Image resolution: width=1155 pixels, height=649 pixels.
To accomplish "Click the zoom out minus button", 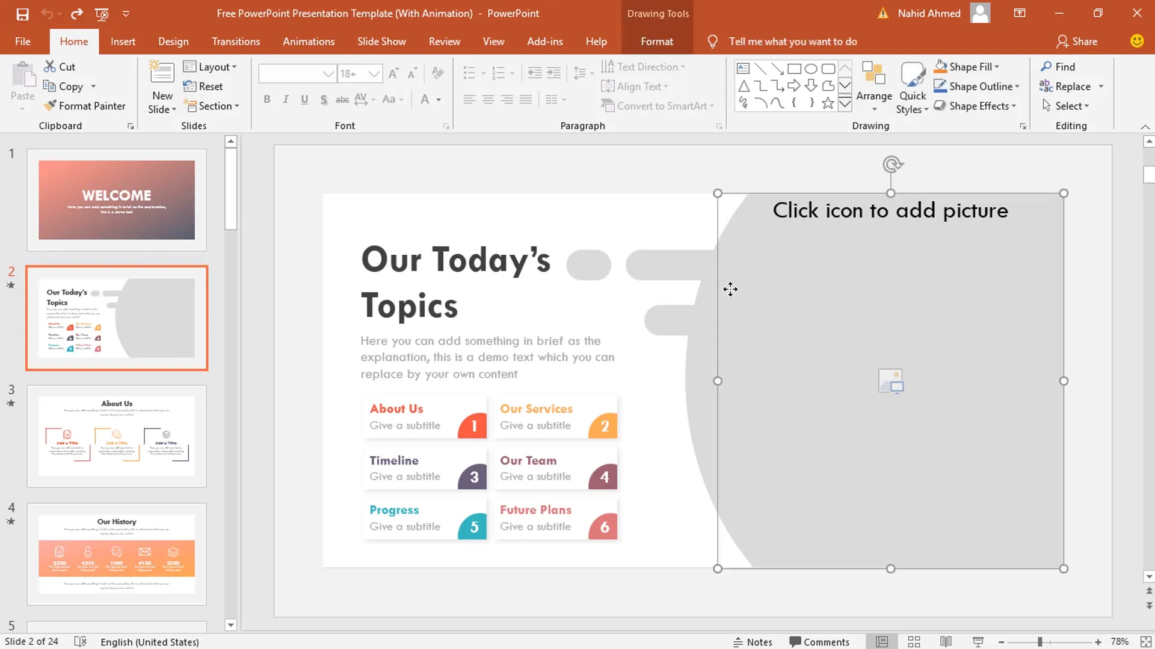I will click(x=1001, y=642).
